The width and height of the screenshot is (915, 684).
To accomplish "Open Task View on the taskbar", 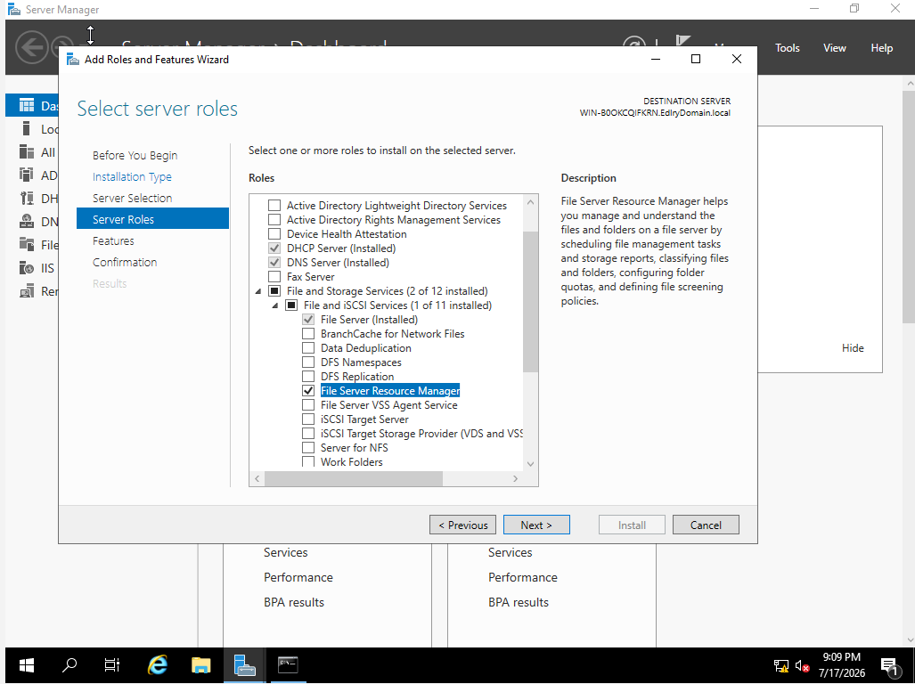I will [112, 665].
